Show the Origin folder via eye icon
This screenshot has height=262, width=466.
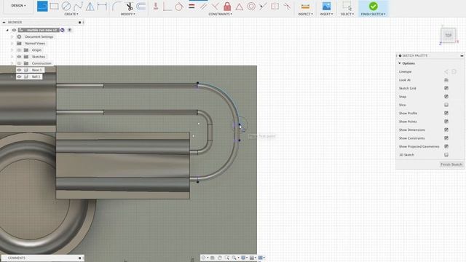[19, 50]
